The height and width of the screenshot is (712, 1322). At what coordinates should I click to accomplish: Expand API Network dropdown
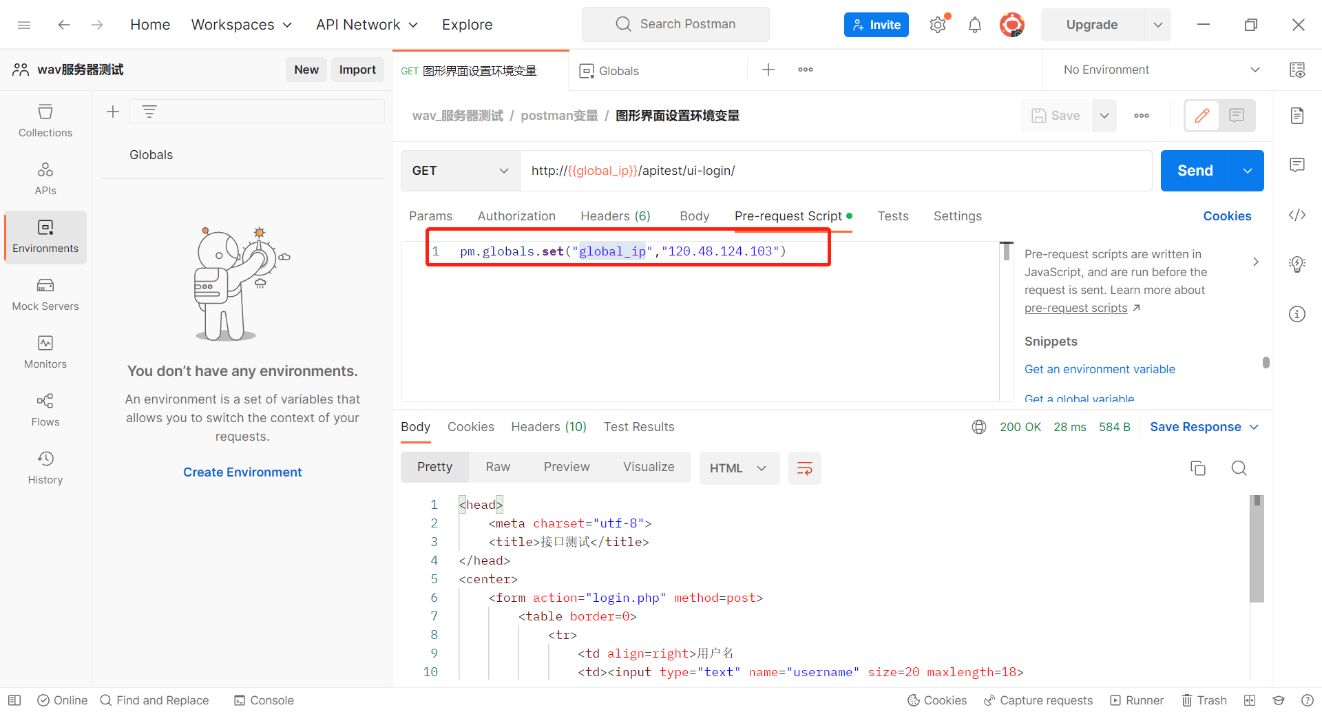pyautogui.click(x=367, y=25)
